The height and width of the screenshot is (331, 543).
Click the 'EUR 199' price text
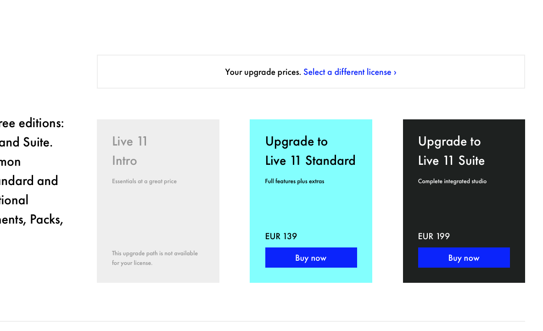tap(434, 236)
